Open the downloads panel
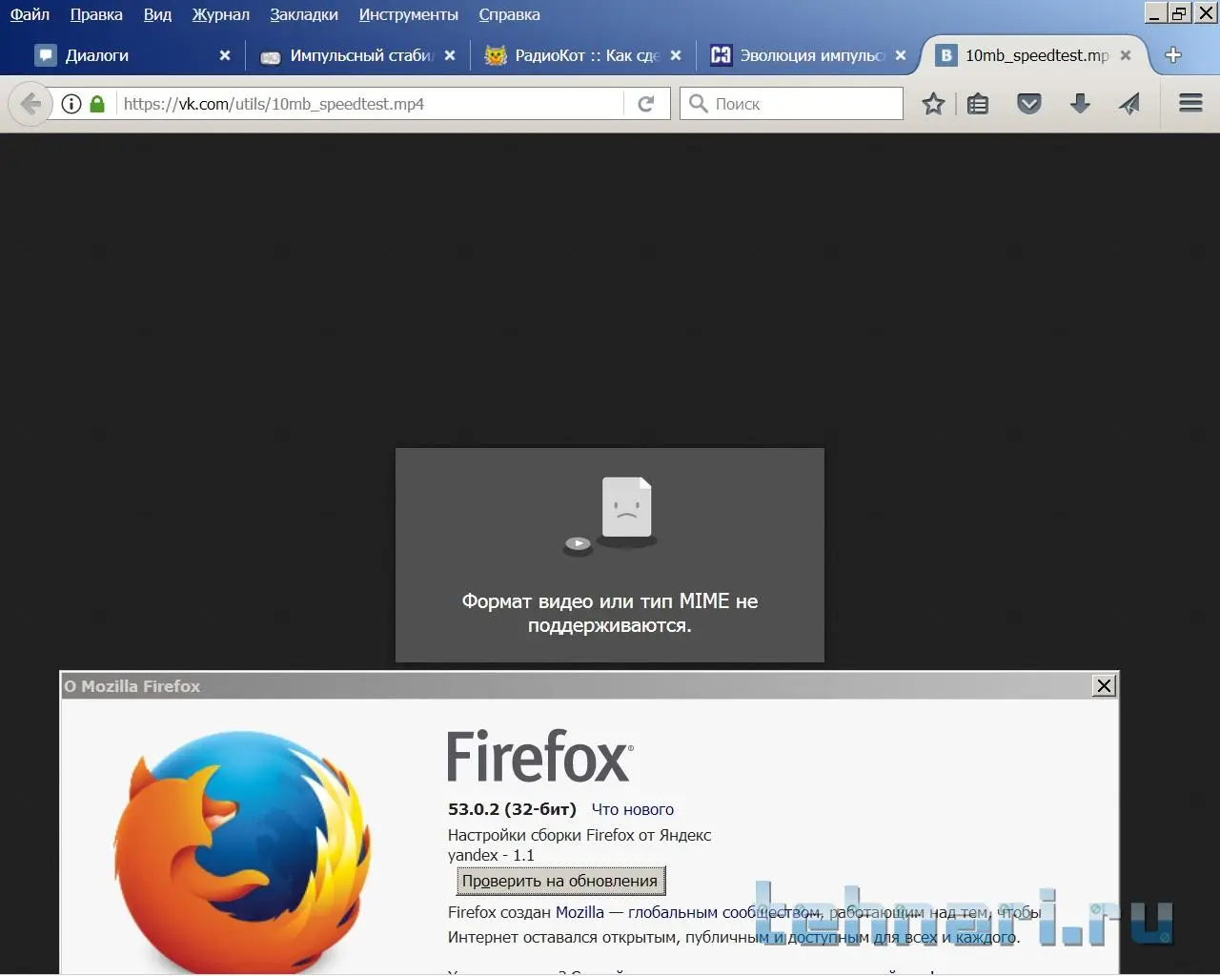Image resolution: width=1220 pixels, height=976 pixels. pyautogui.click(x=1080, y=104)
